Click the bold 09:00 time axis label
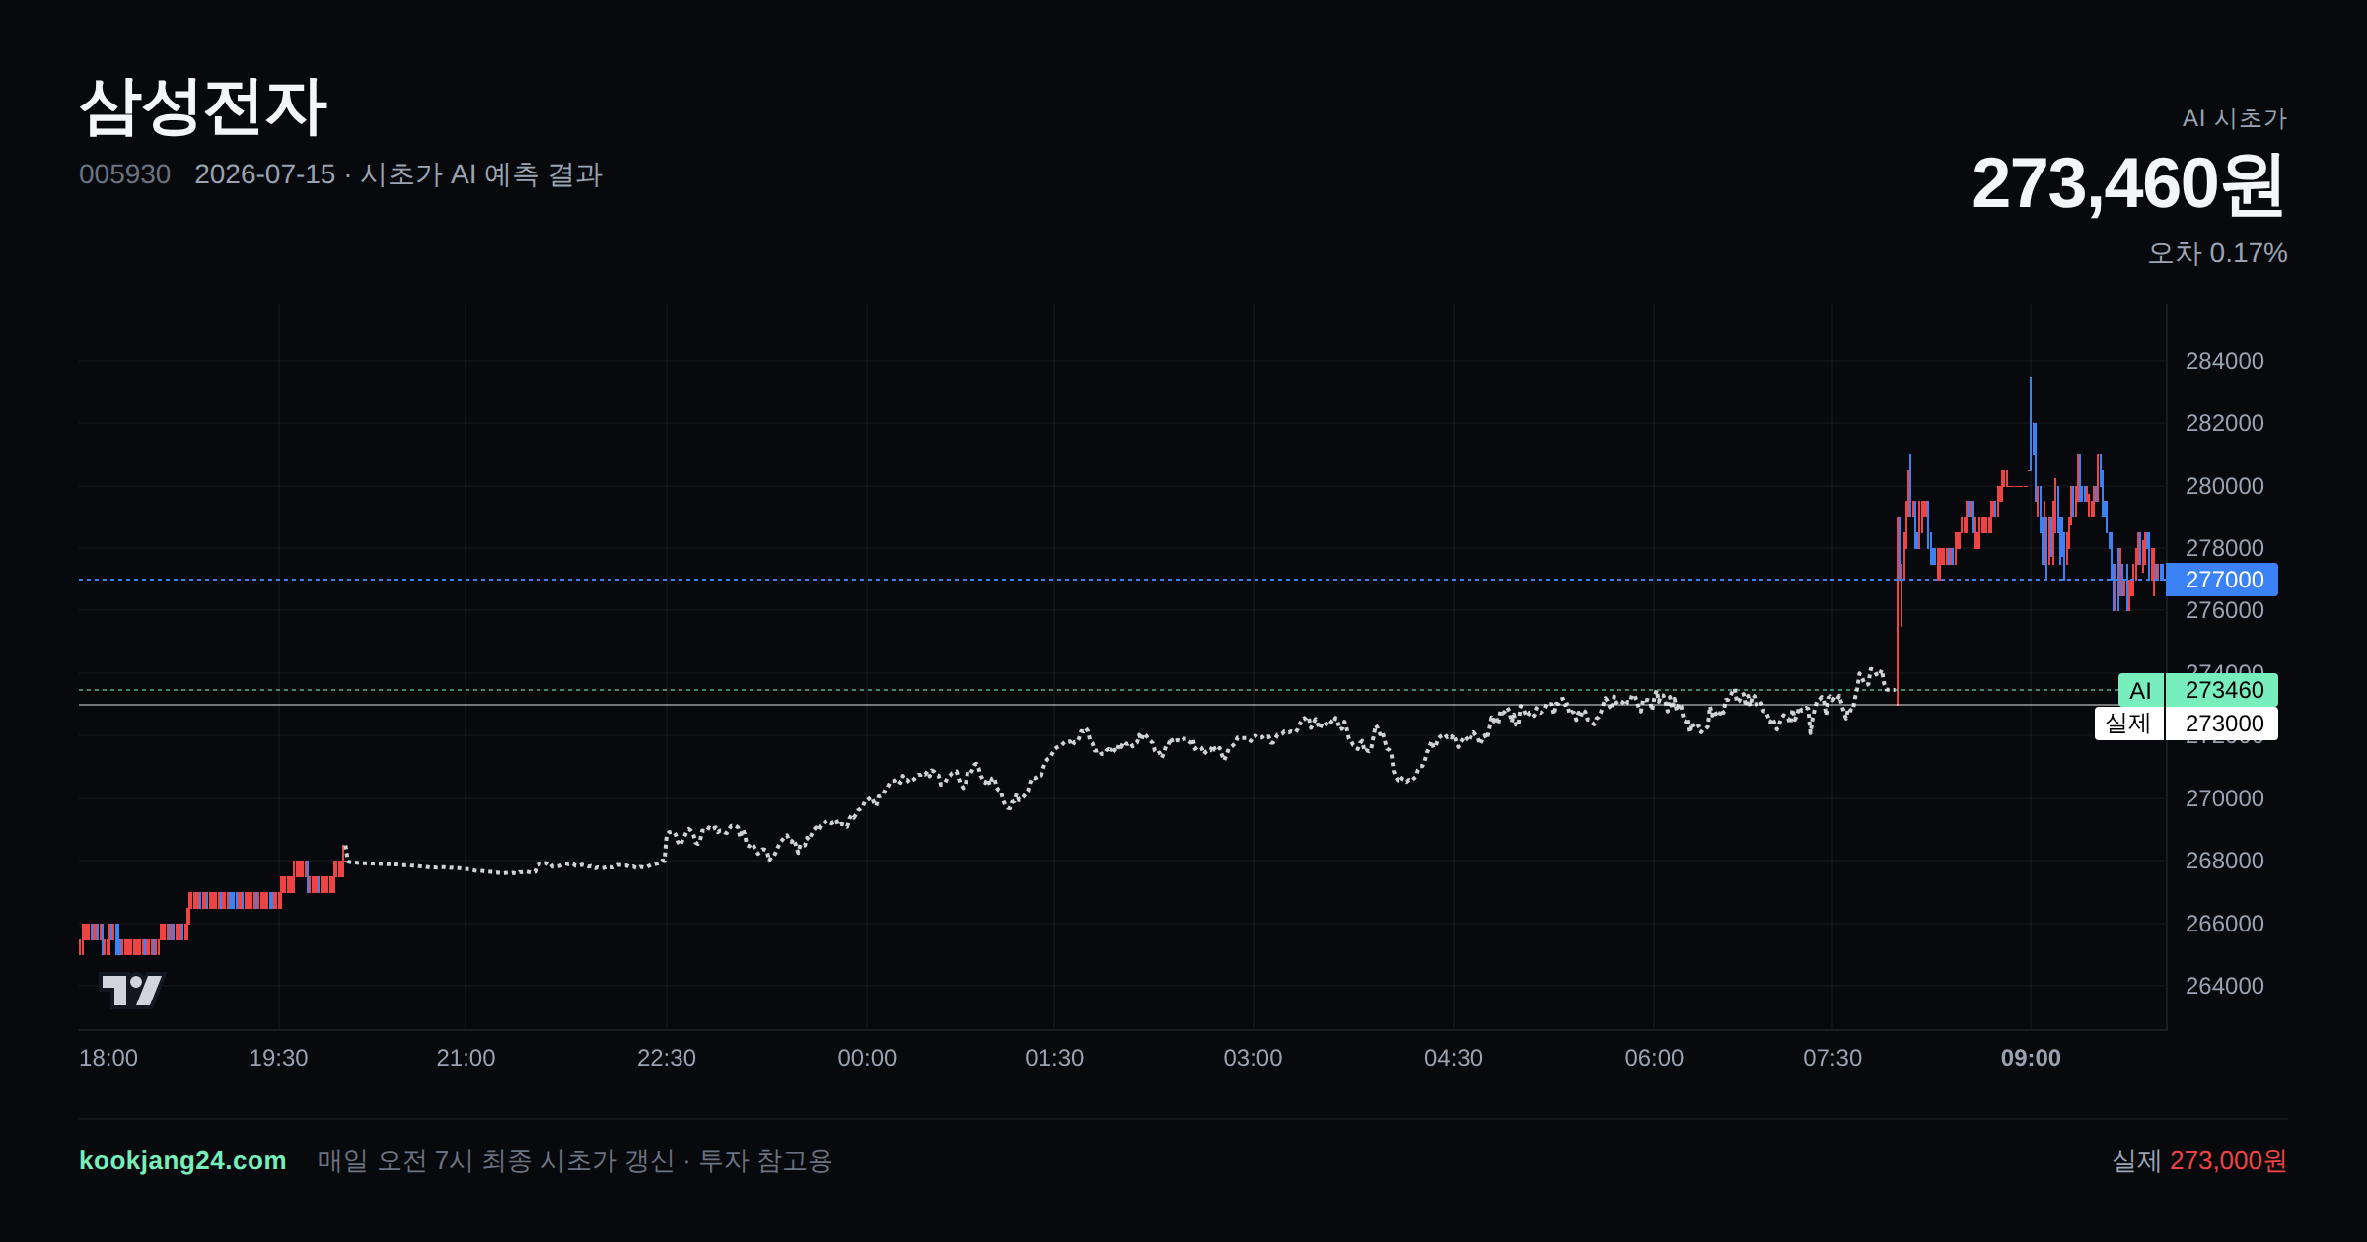Screen dimensions: 2367x1242 click(2031, 1058)
